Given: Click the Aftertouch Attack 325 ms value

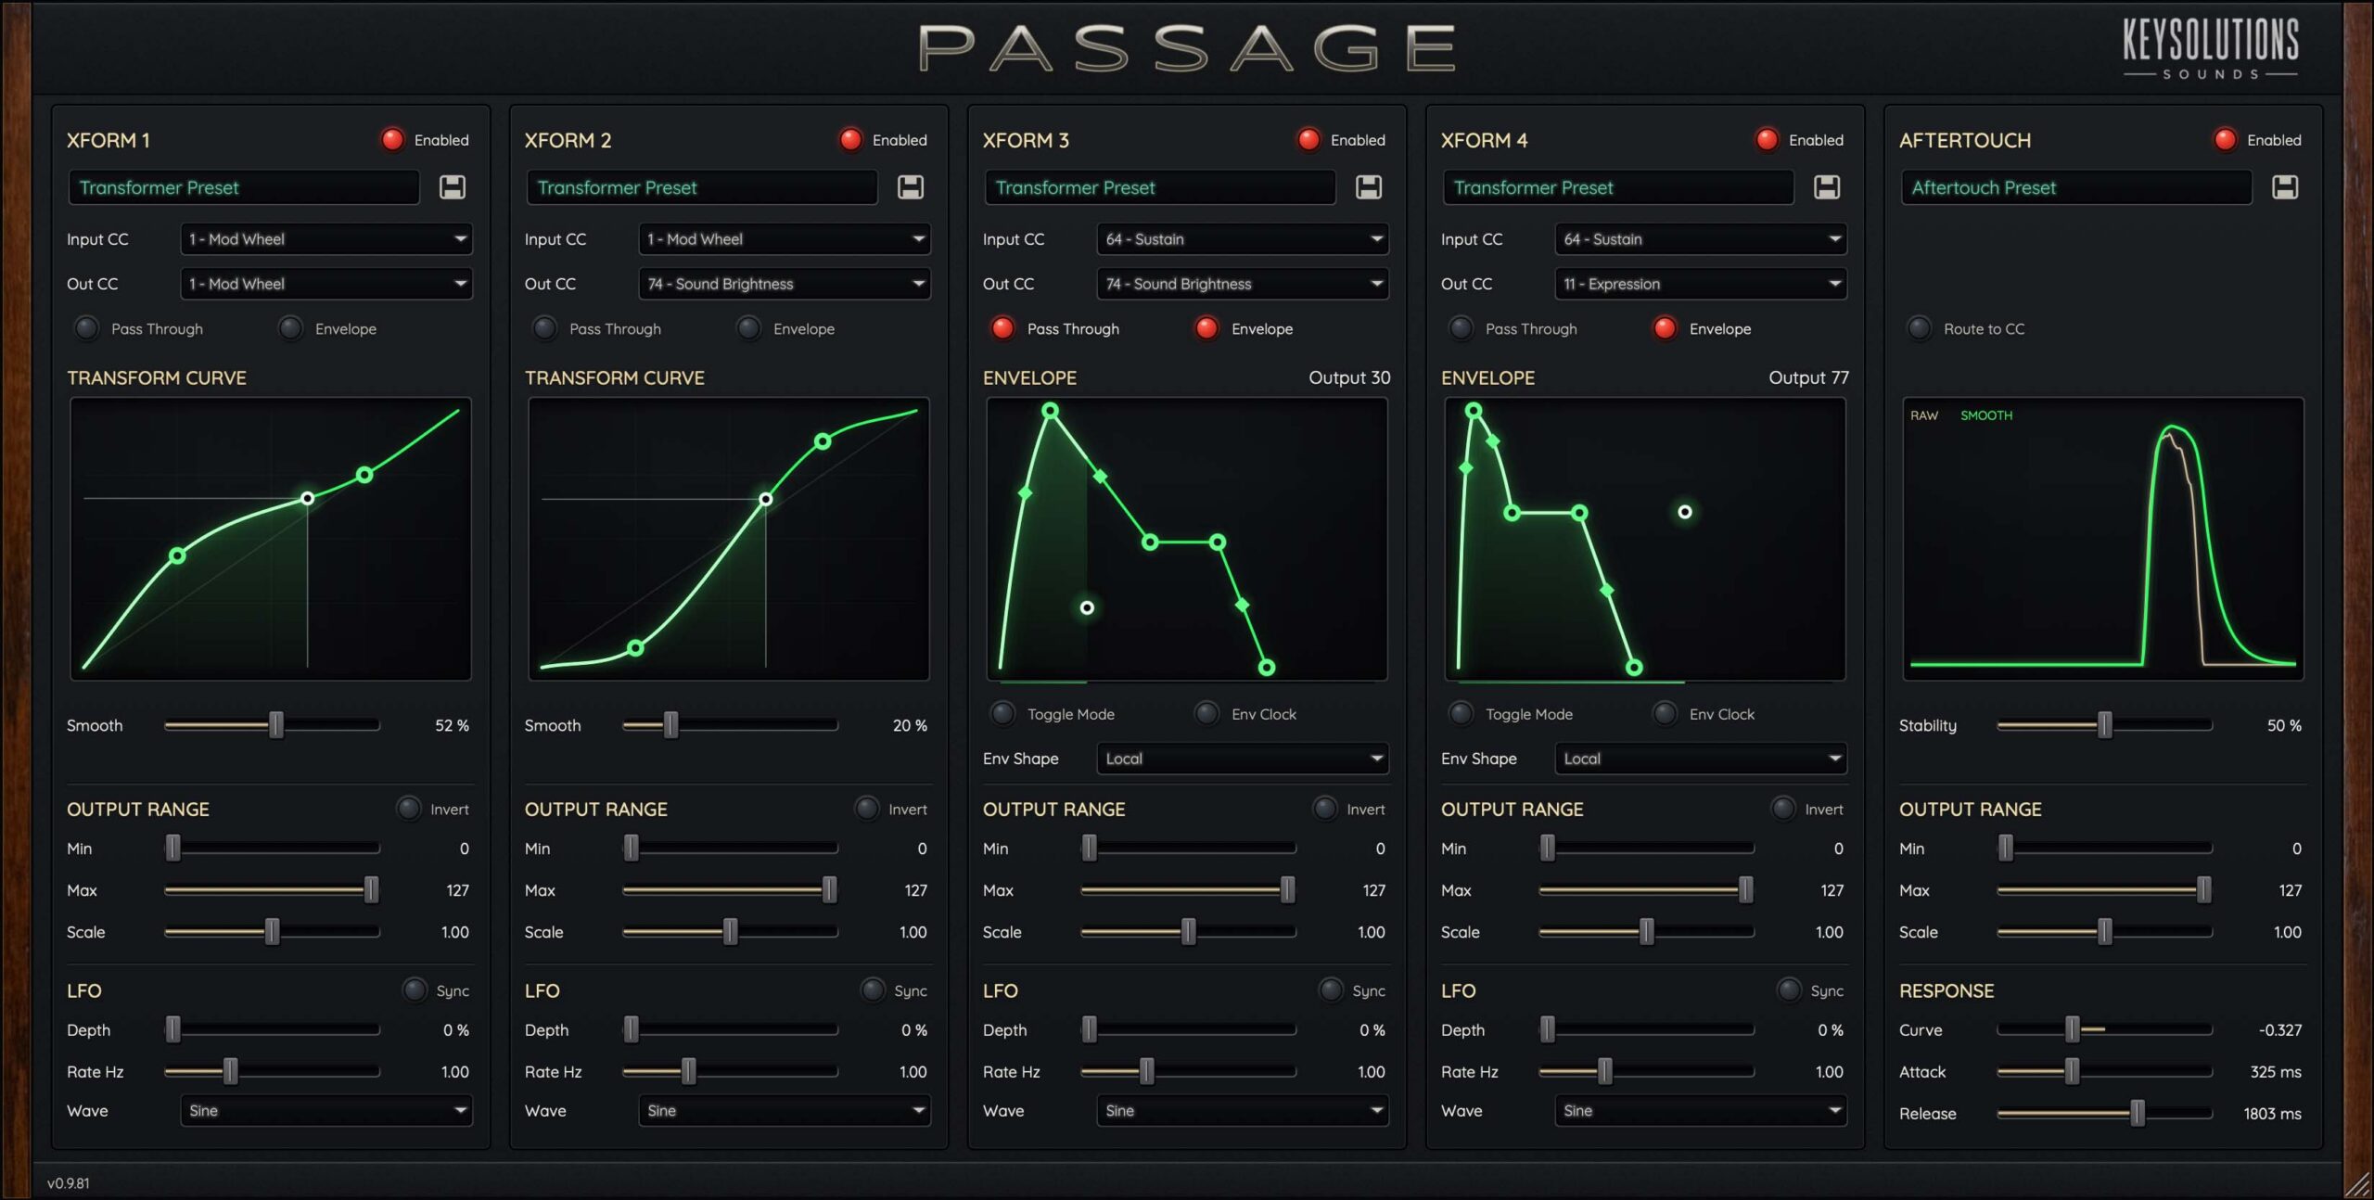Looking at the screenshot, I should pos(2276,1072).
